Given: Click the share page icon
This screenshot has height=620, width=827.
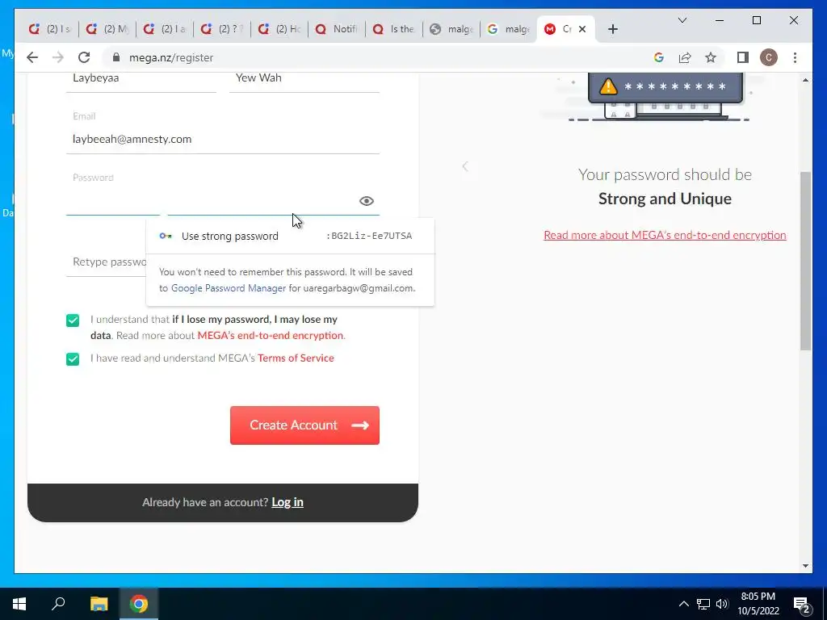Looking at the screenshot, I should click(x=685, y=57).
